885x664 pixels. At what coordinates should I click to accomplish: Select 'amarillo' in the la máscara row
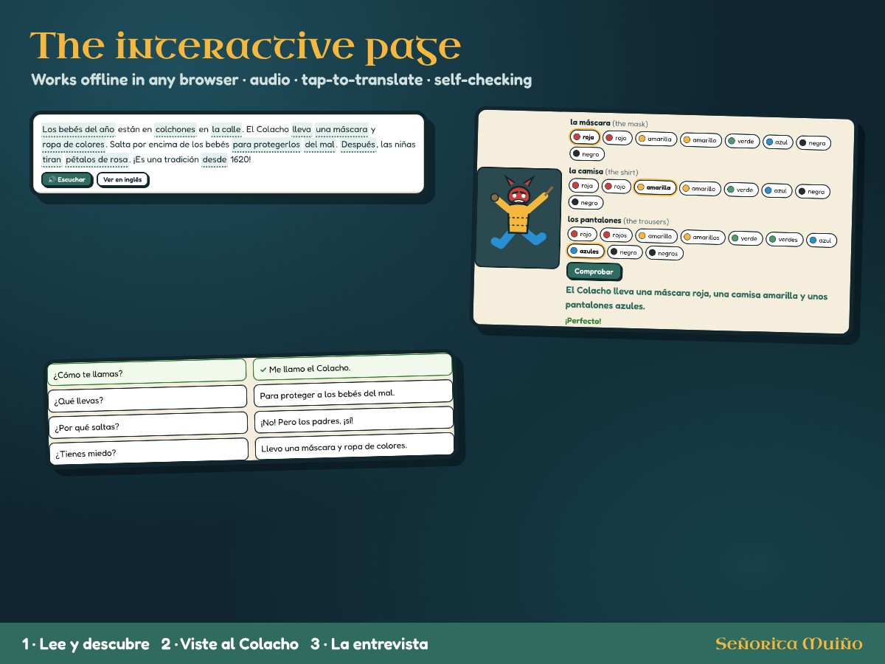tap(700, 140)
